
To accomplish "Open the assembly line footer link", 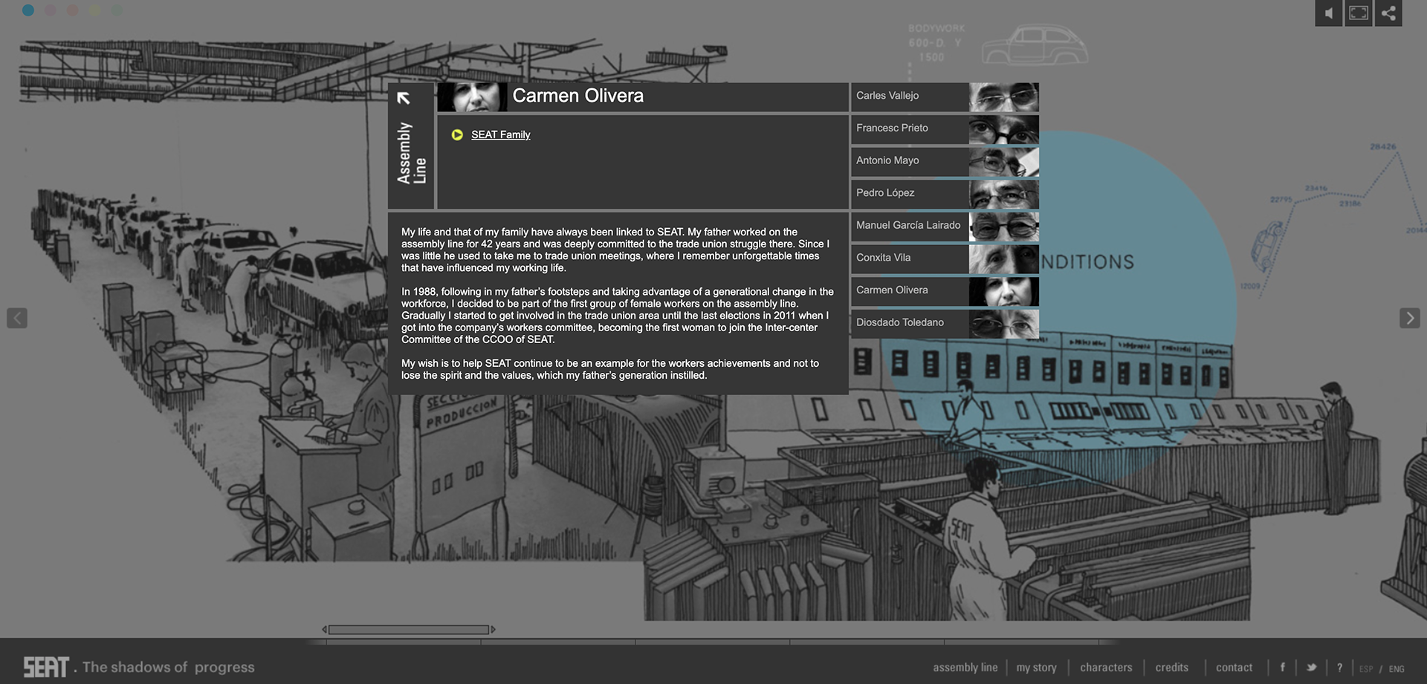I will [965, 668].
